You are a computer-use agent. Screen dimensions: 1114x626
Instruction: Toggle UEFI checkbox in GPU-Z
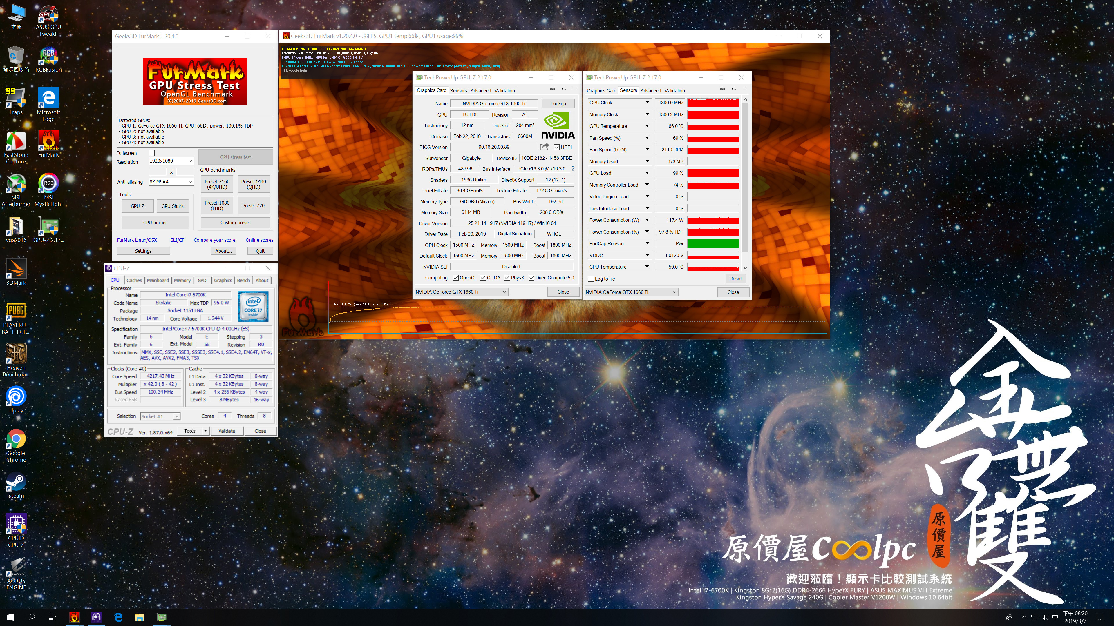(x=557, y=147)
